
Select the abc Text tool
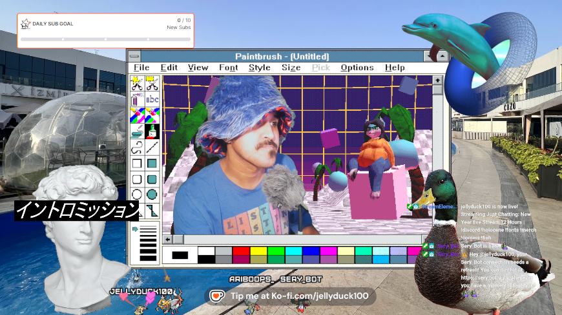tap(152, 99)
